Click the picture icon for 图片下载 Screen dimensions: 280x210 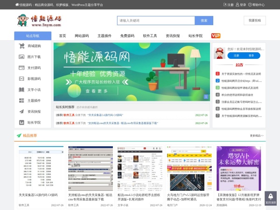click(x=21, y=57)
